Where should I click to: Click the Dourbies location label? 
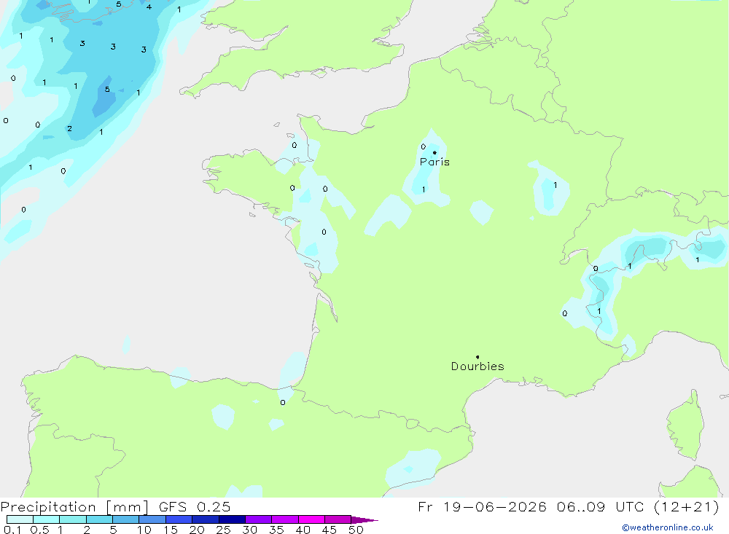[x=477, y=366]
